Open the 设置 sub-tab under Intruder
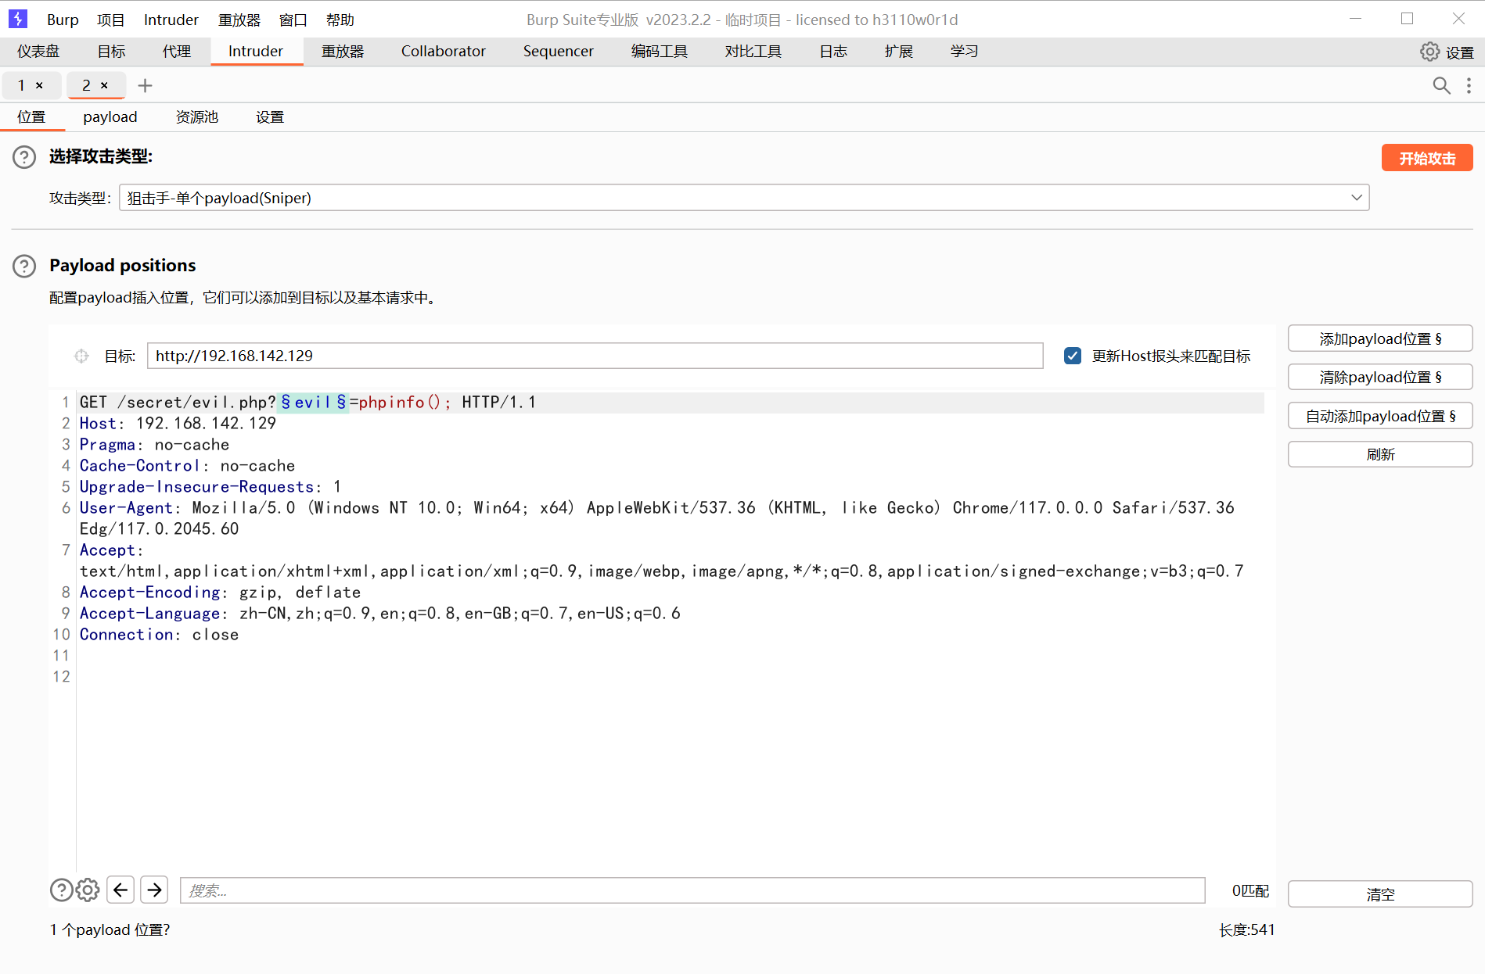Screen dimensions: 1485x974 (270, 117)
